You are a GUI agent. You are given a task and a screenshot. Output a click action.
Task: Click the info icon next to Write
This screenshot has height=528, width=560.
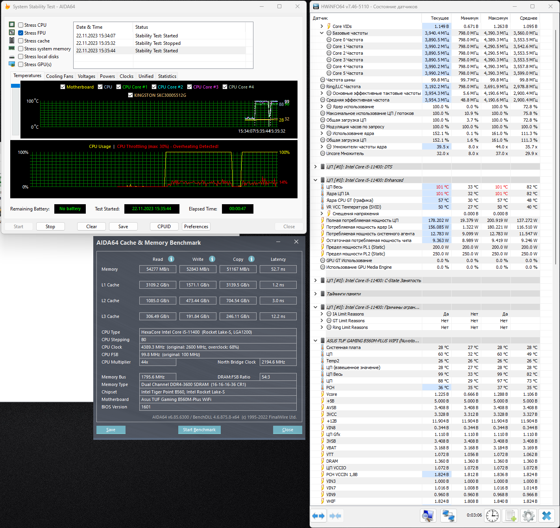(212, 259)
